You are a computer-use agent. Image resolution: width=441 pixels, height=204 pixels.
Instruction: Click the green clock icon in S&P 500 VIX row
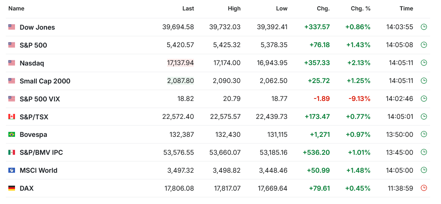coord(423,99)
